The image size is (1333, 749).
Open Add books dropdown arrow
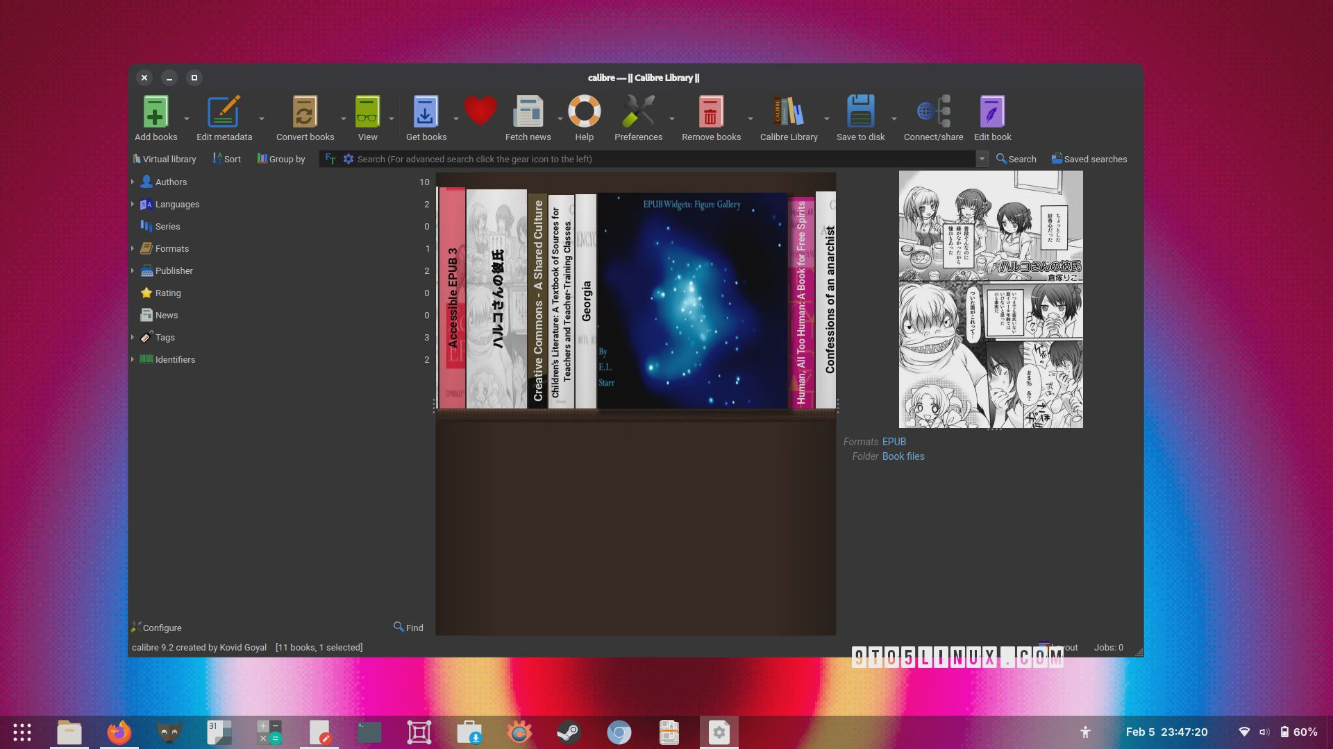click(x=187, y=119)
